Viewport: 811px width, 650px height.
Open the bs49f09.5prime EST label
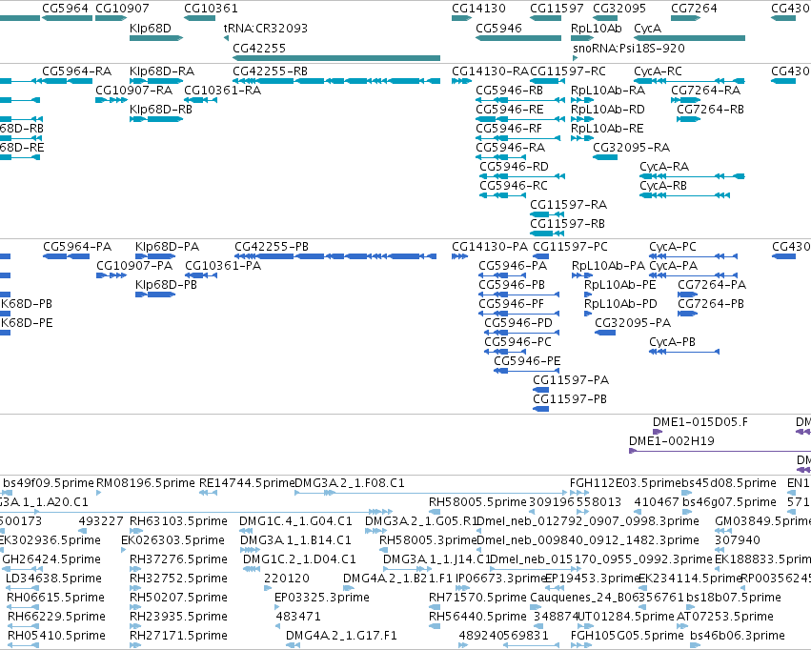click(x=48, y=483)
